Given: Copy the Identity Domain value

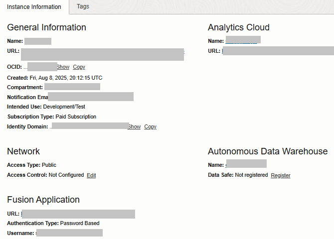Looking at the screenshot, I should (150, 126).
